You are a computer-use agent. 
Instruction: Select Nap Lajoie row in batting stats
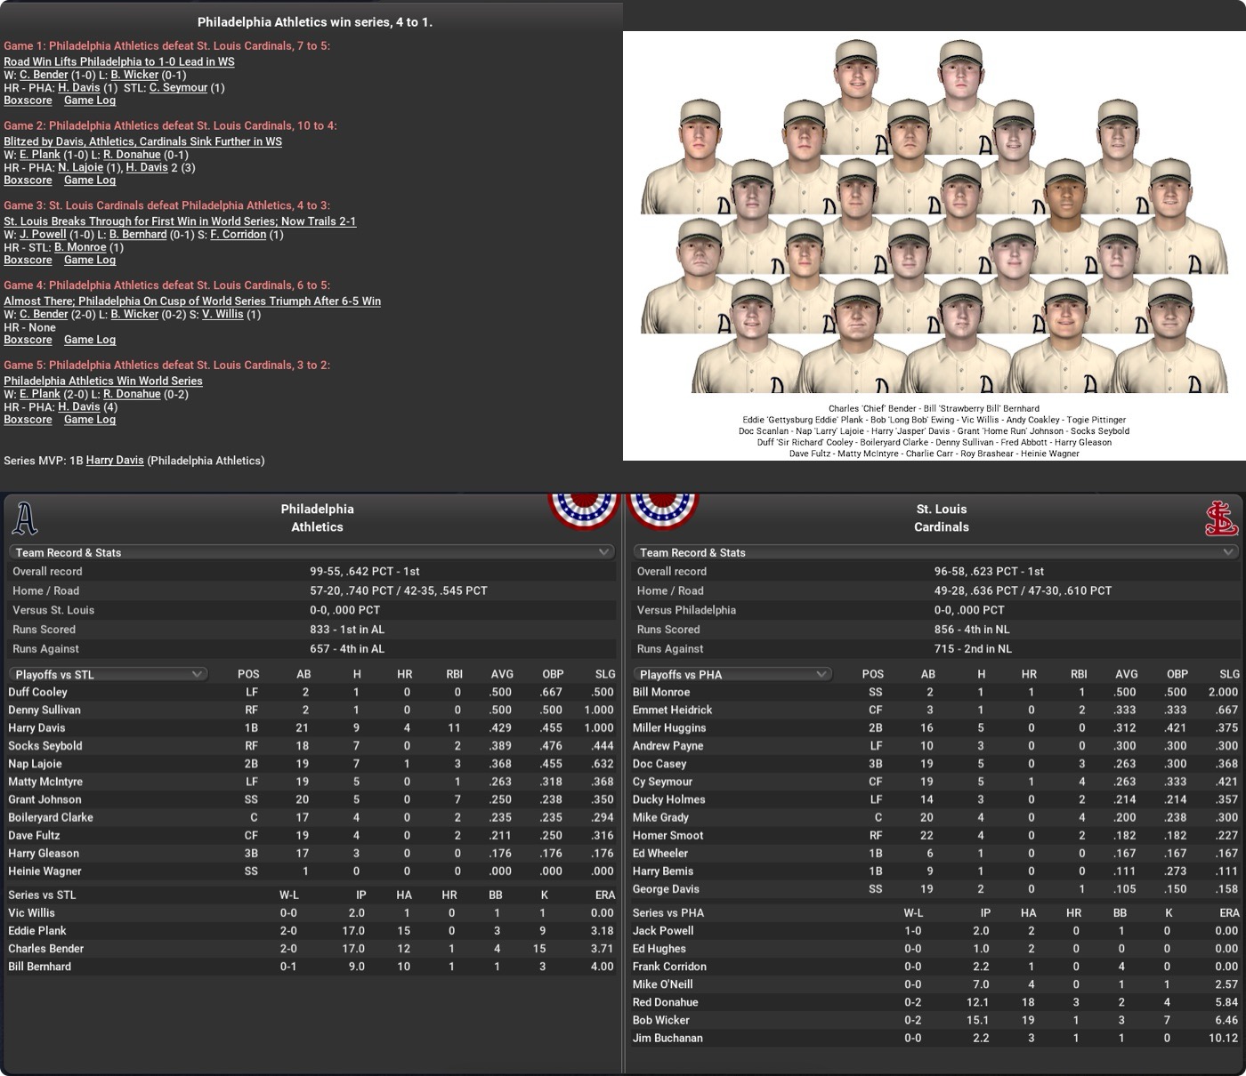[35, 764]
